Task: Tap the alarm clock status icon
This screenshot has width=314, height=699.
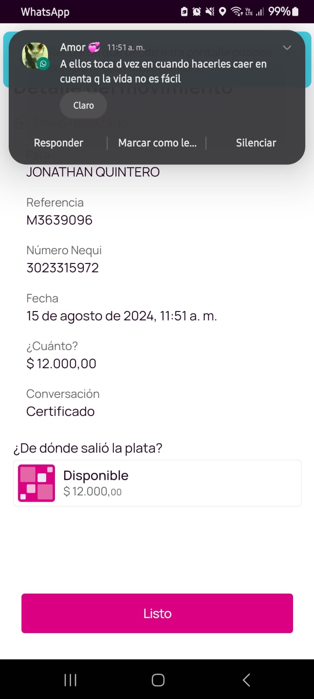Action: [x=197, y=12]
